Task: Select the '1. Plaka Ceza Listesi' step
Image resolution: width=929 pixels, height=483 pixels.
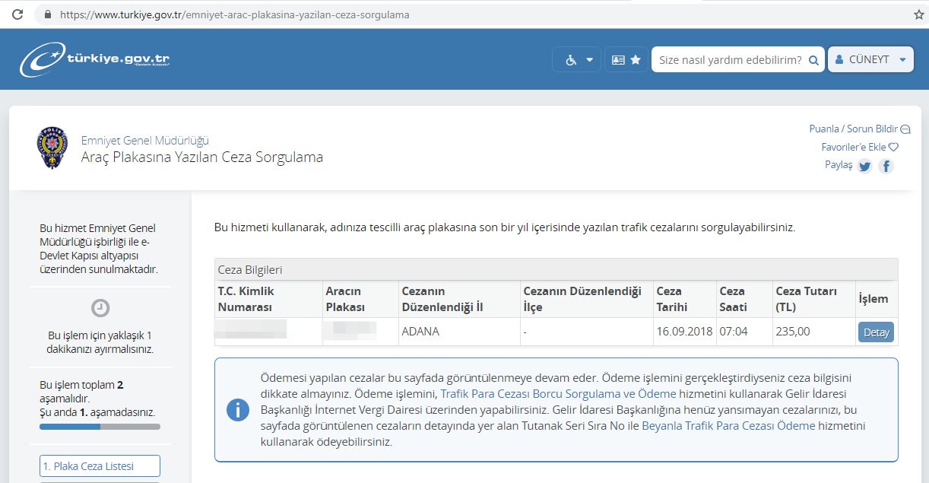Action: click(100, 466)
